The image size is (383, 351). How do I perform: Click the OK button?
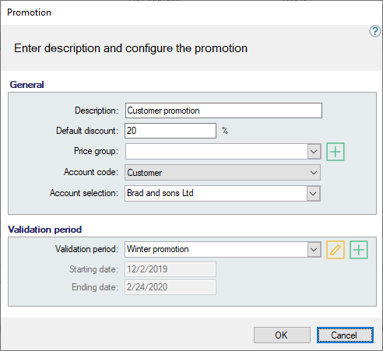click(x=282, y=335)
